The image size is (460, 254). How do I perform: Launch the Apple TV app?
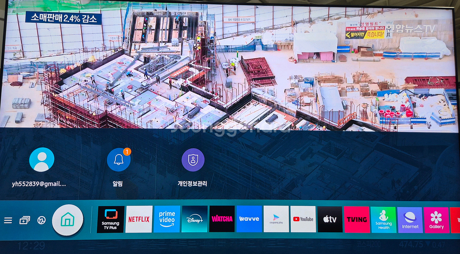[330, 219]
